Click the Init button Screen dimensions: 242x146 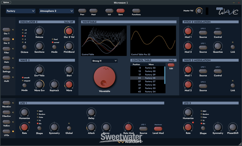109,11
